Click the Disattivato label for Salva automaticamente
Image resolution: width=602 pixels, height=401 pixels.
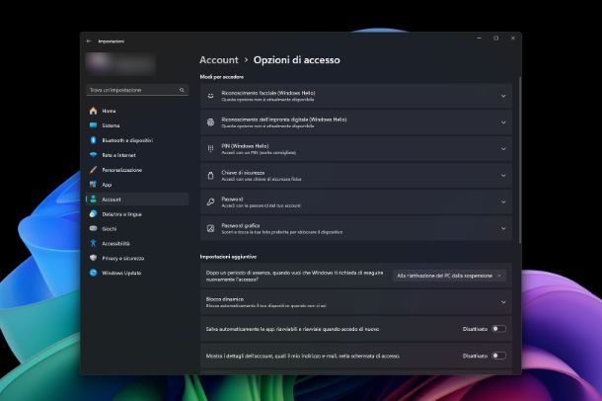pos(475,329)
